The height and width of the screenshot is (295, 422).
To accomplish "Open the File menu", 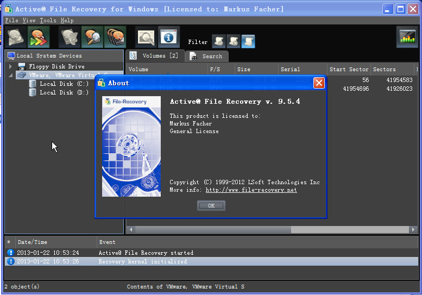I will 11,21.
